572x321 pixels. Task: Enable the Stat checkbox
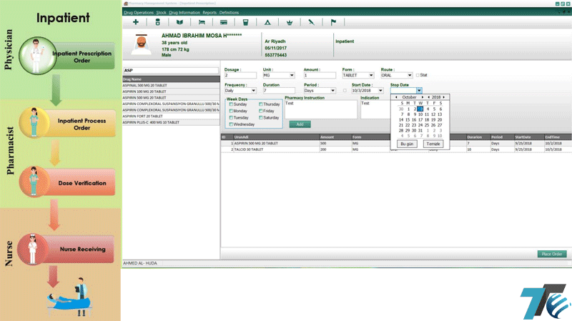[x=418, y=75]
